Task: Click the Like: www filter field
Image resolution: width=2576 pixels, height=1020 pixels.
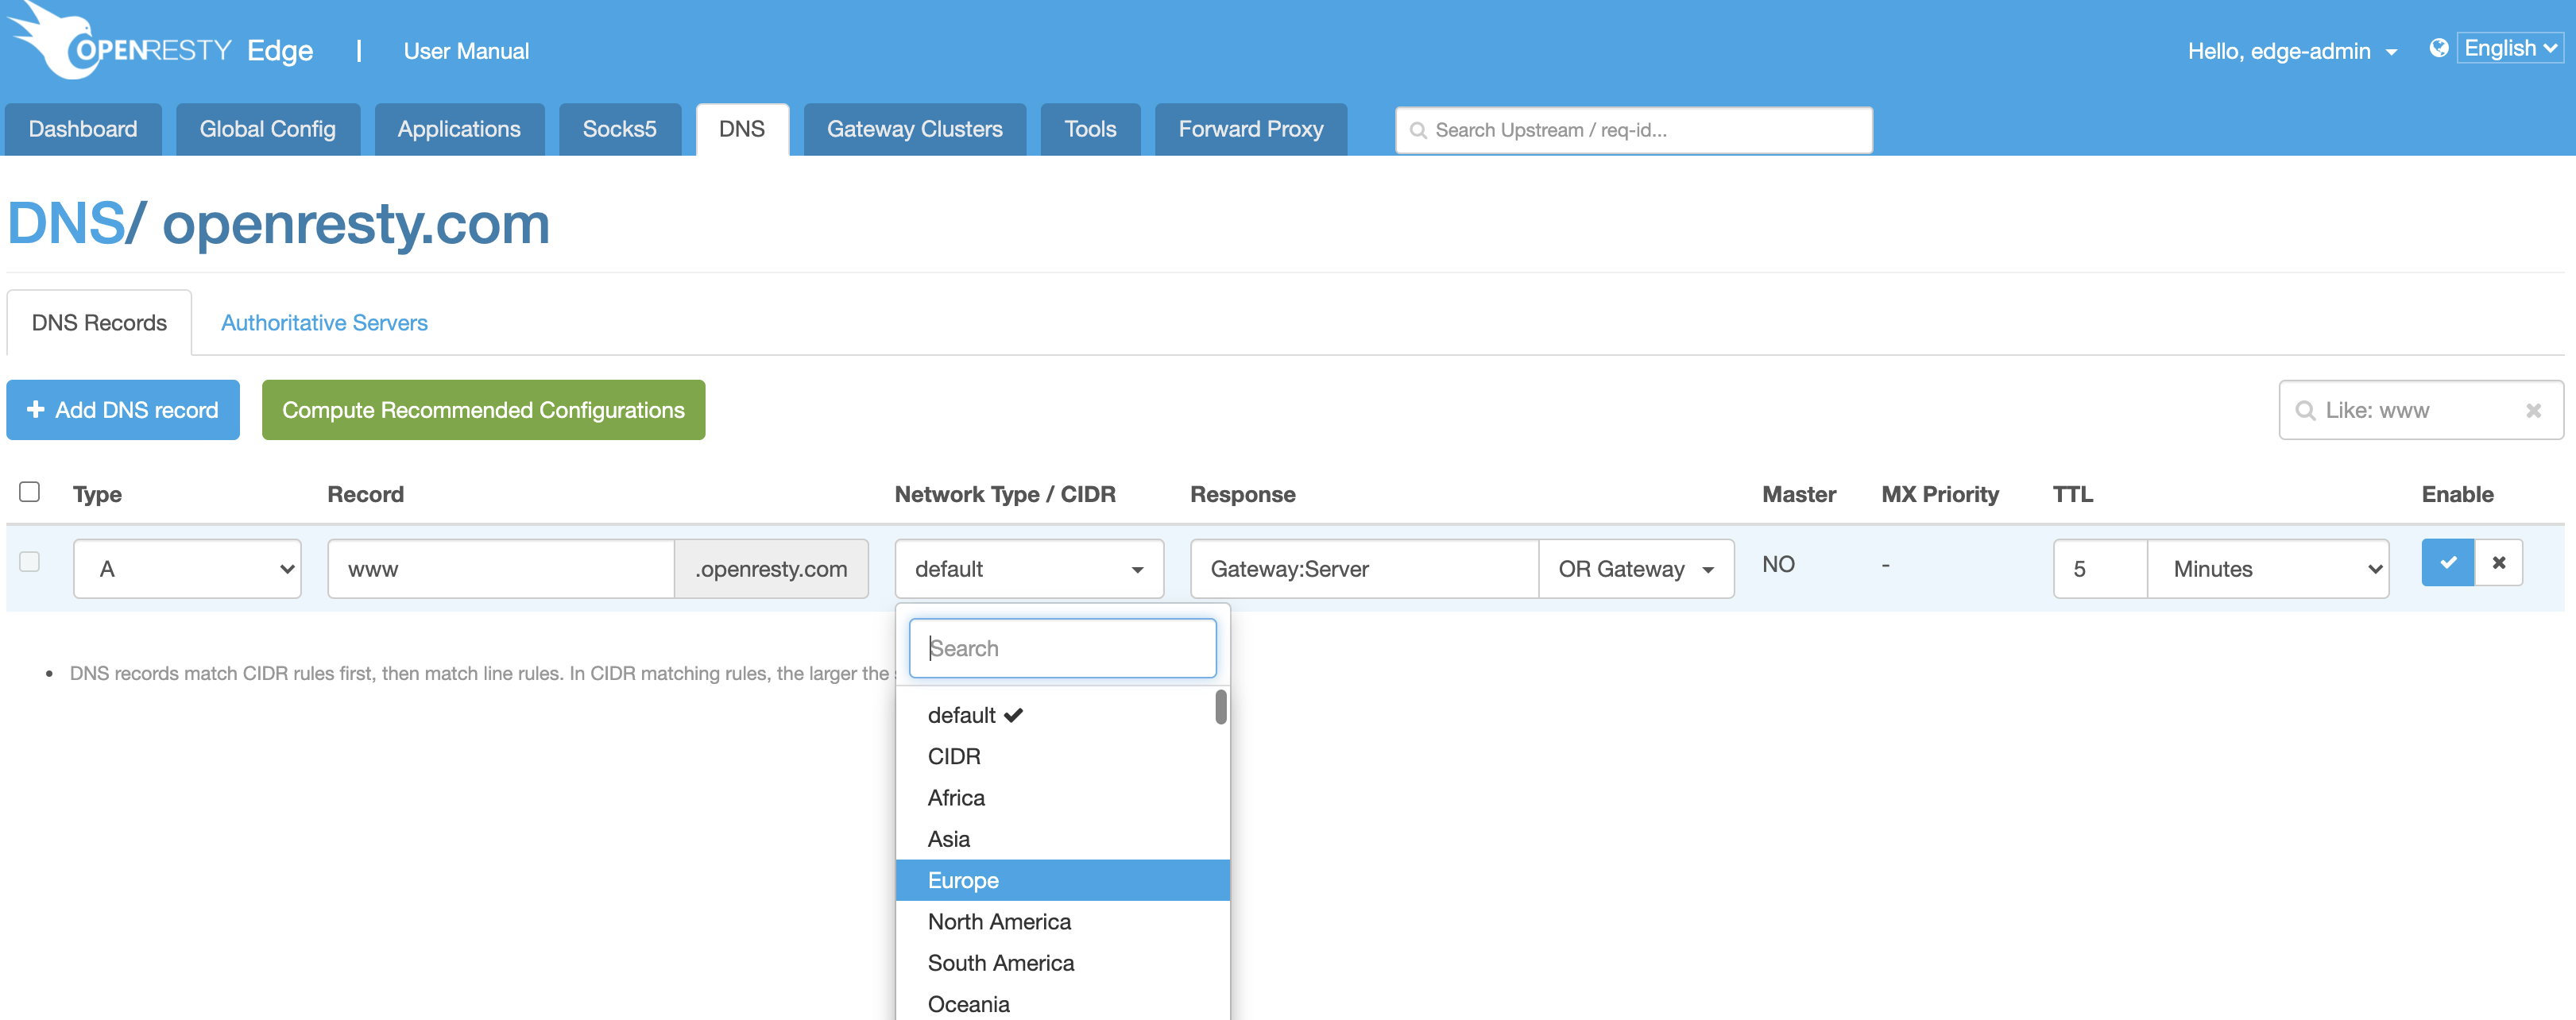Action: 2421,410
